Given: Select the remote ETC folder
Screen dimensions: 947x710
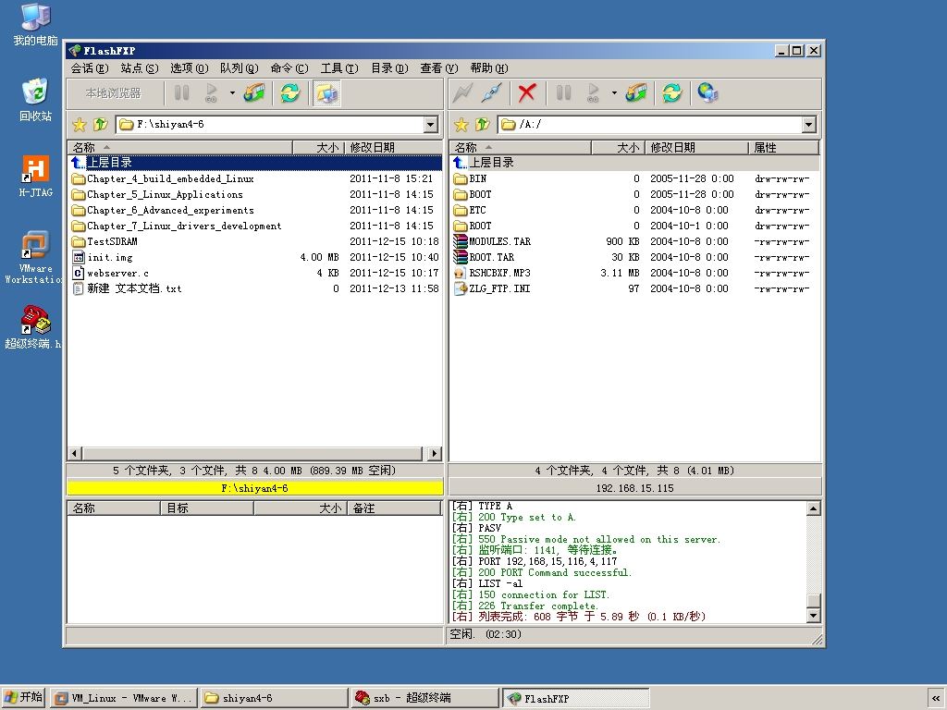Looking at the screenshot, I should tap(634, 210).
